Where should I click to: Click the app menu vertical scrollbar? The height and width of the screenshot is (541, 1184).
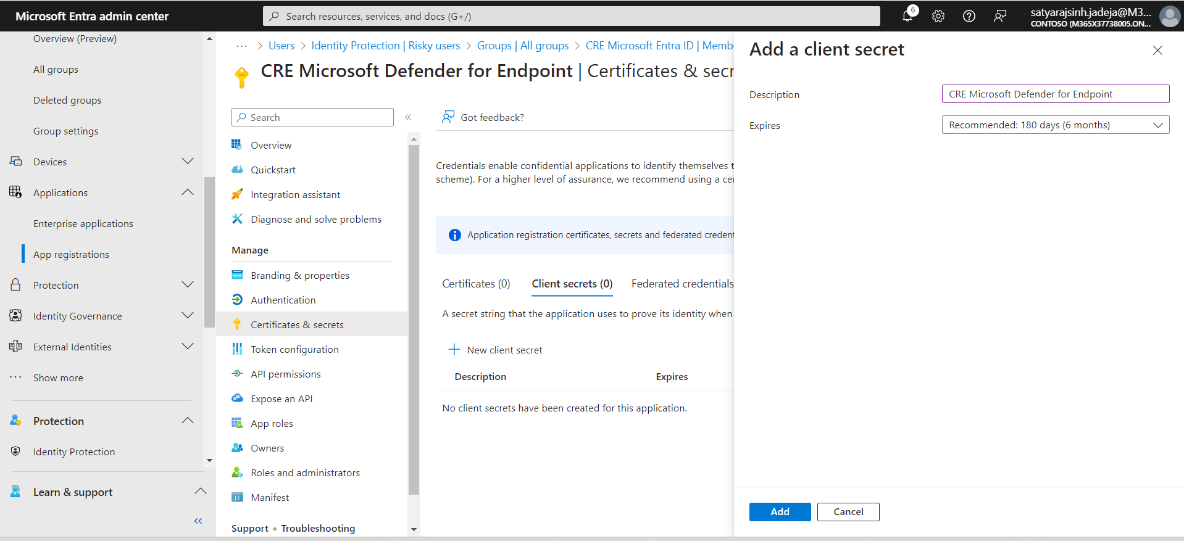[x=414, y=320]
